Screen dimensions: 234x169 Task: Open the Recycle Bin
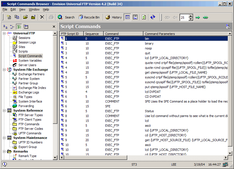coord(89,17)
